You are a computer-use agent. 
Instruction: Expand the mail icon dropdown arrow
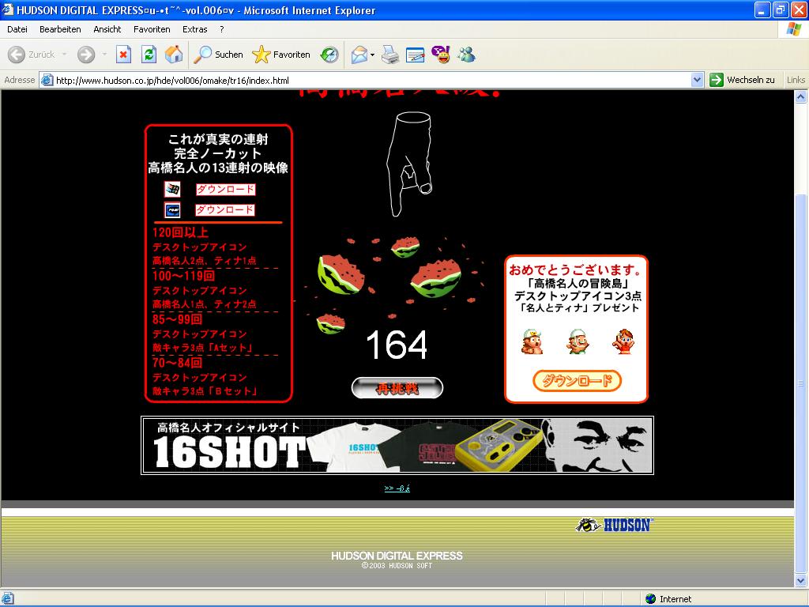click(372, 55)
